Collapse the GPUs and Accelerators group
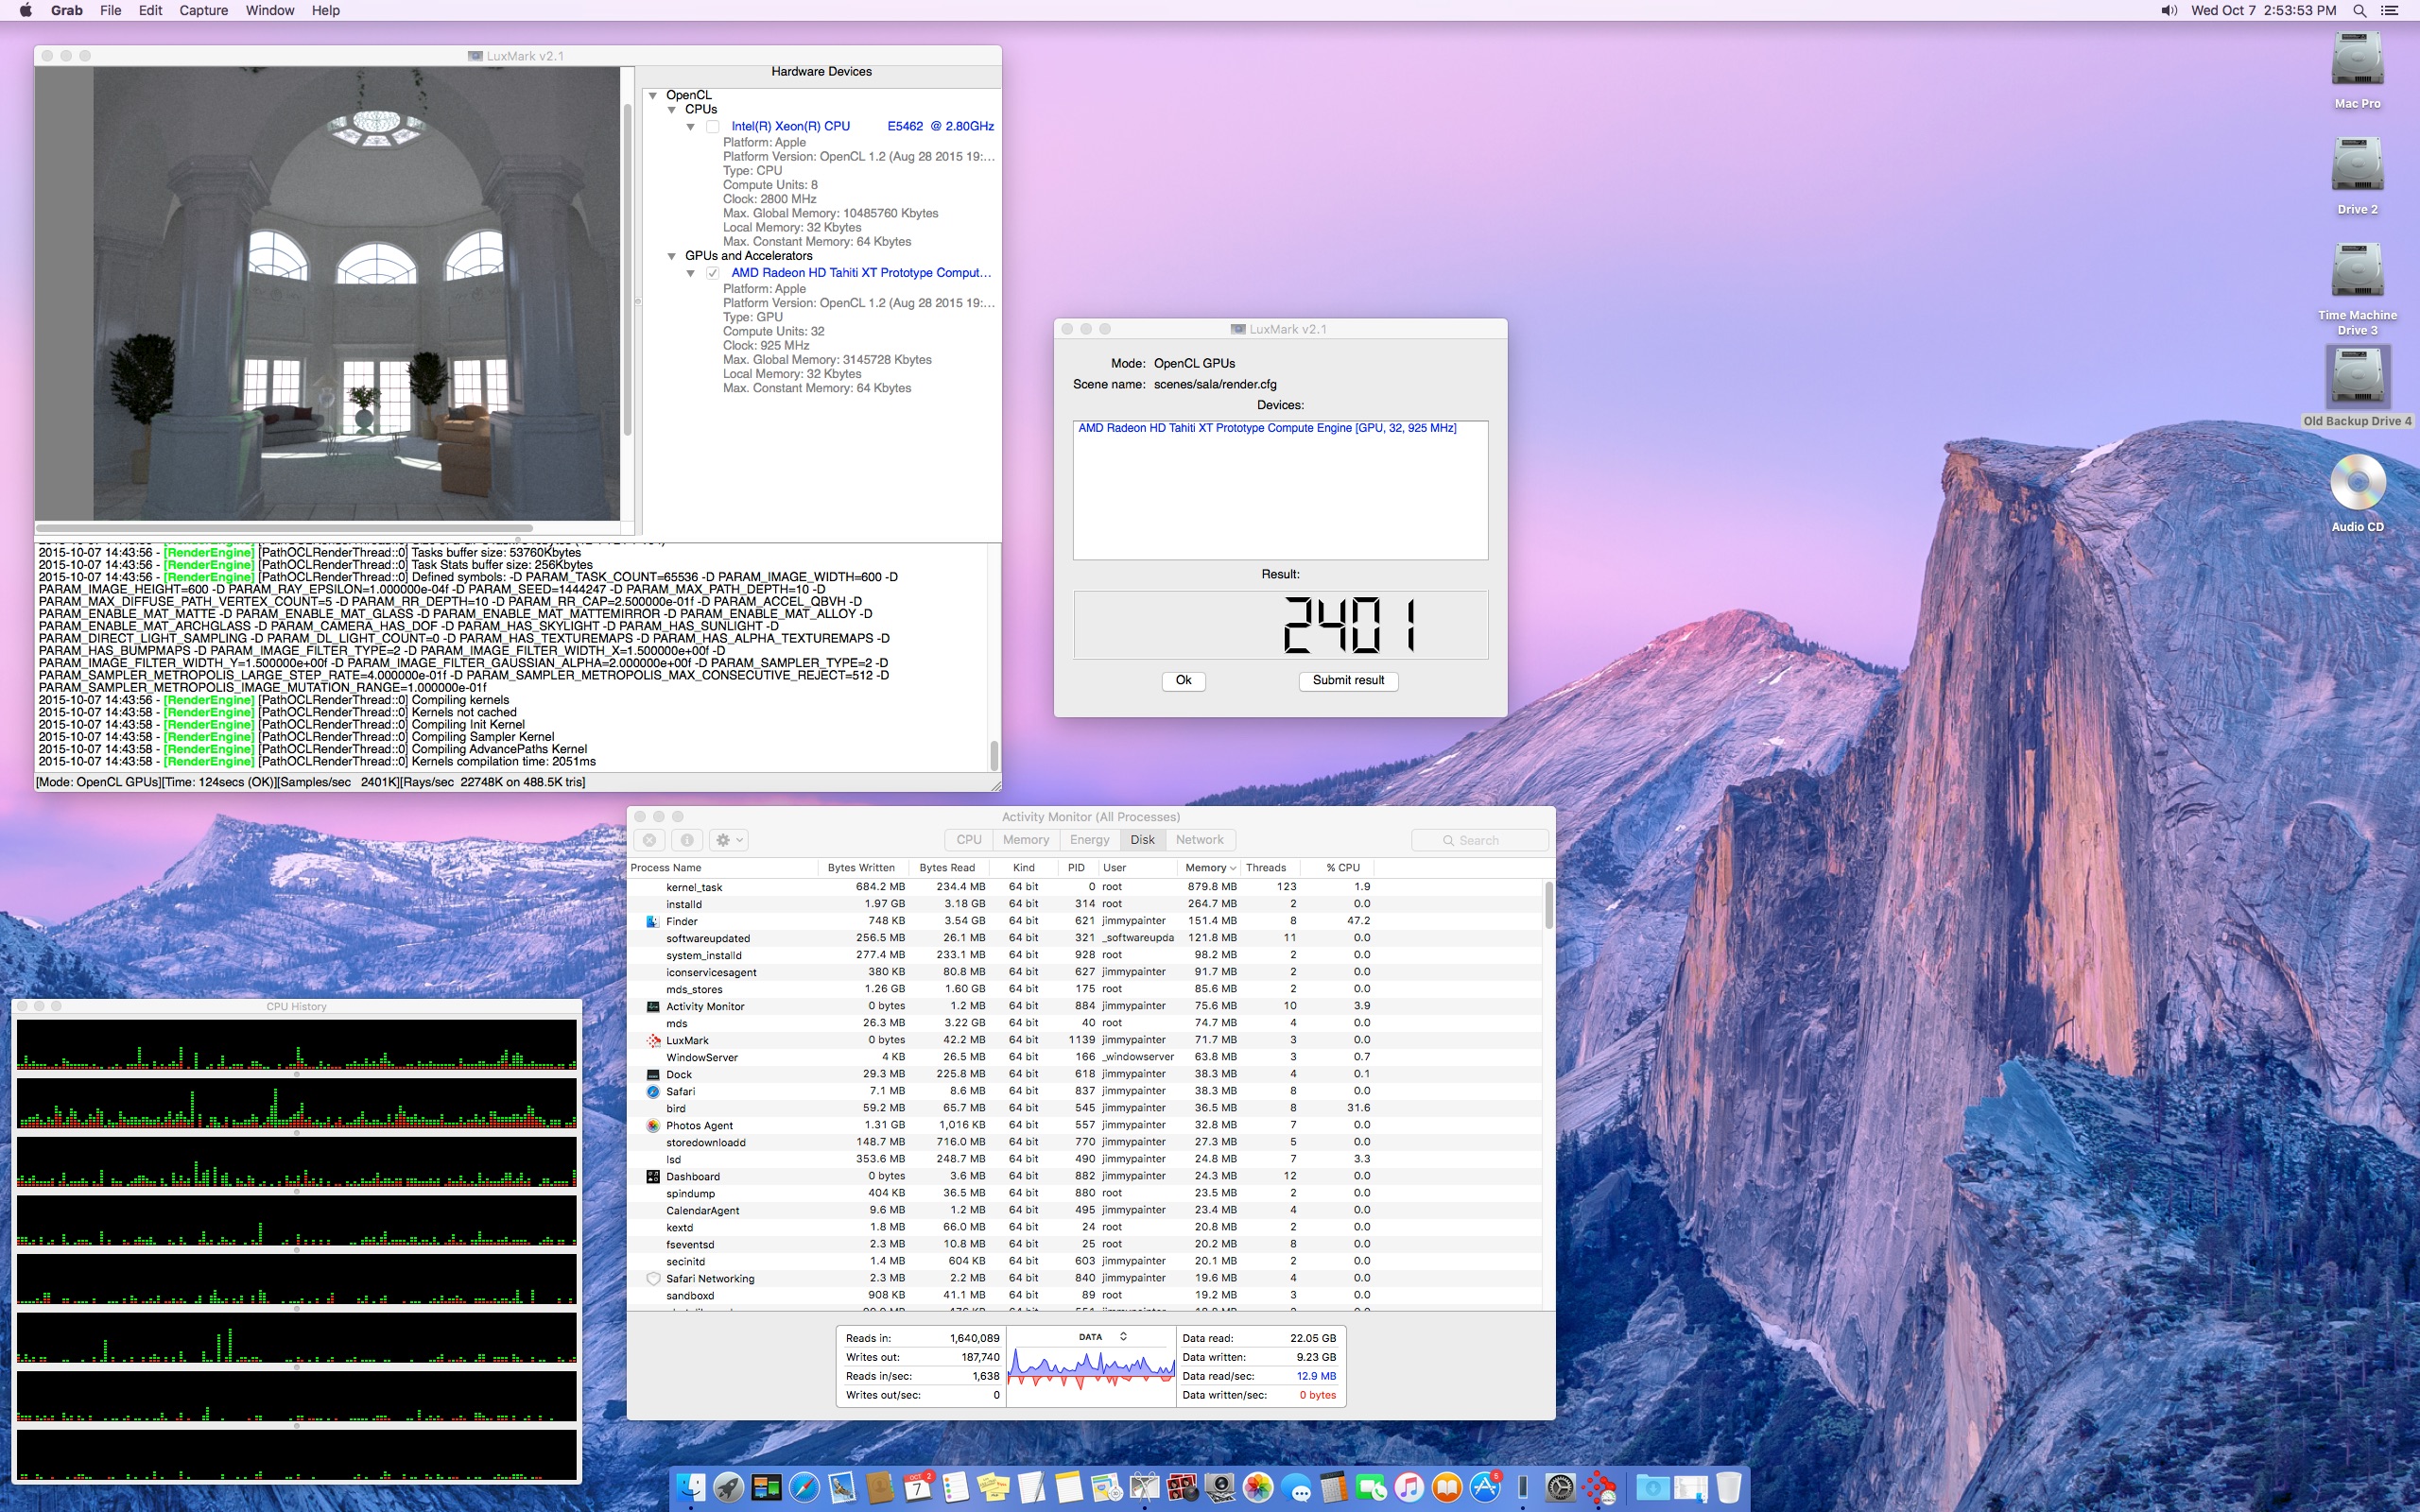Screen dimensions: 2420x1512 tap(672, 256)
